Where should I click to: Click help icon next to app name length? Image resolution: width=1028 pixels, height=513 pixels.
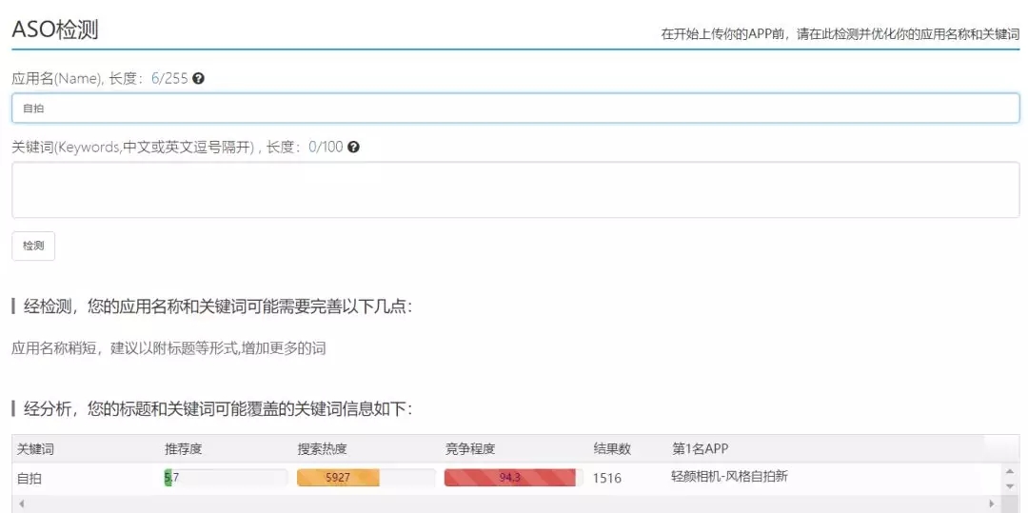pos(198,79)
